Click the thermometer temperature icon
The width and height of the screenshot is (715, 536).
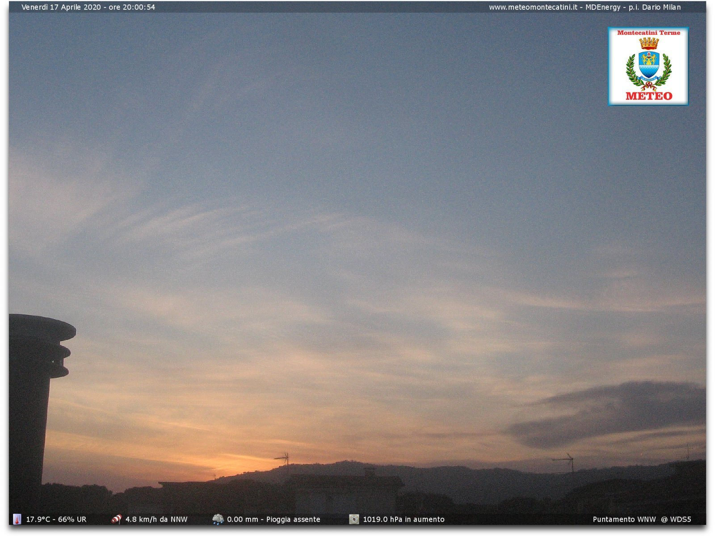[17, 519]
